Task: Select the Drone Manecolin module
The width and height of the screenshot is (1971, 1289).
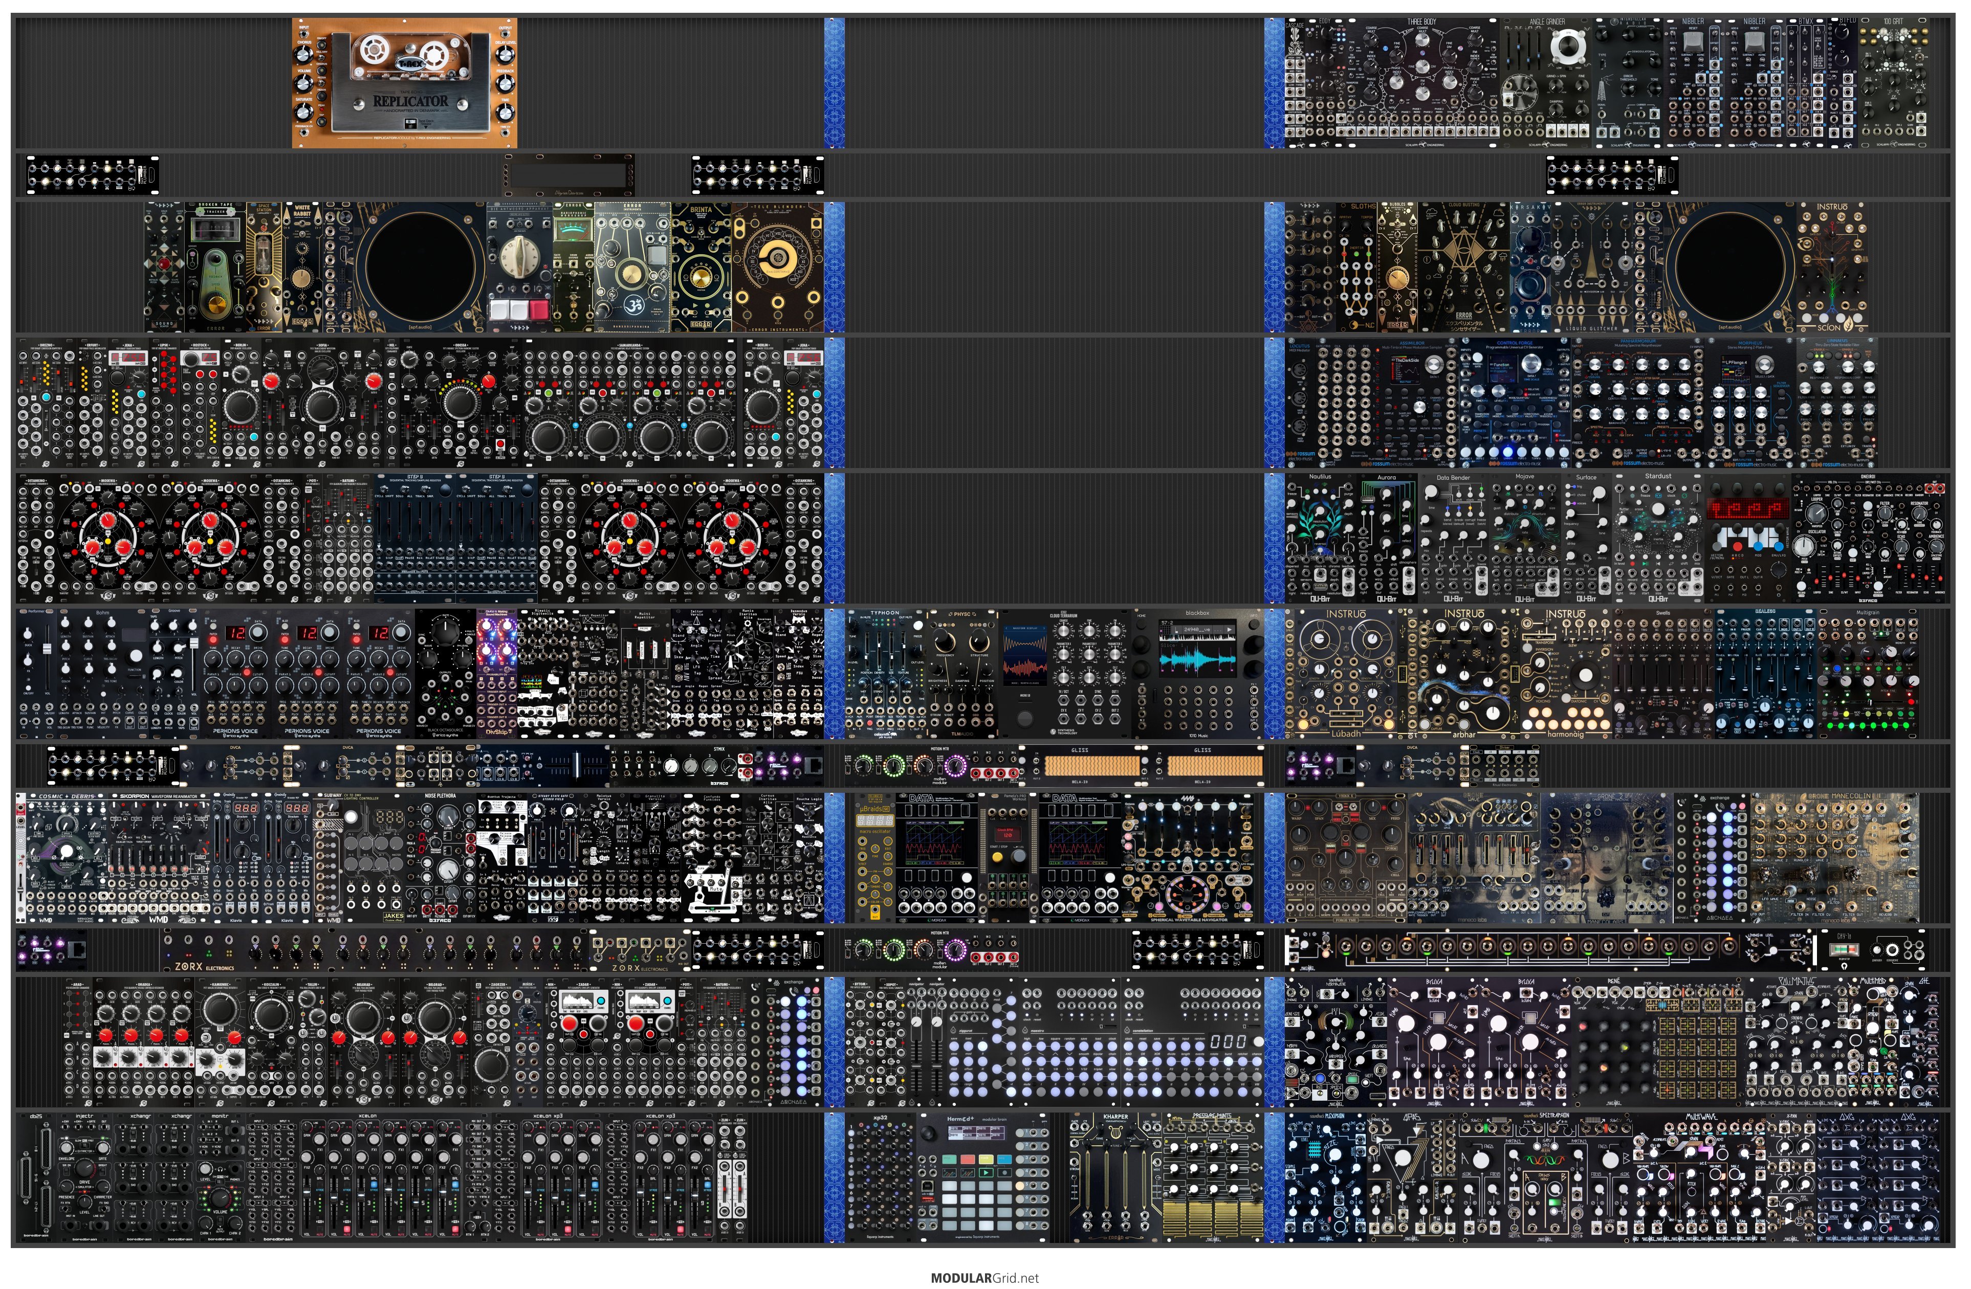Action: (x=1834, y=858)
